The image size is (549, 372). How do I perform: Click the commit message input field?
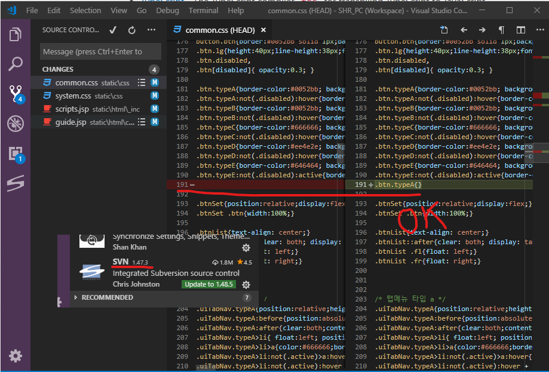coord(100,51)
